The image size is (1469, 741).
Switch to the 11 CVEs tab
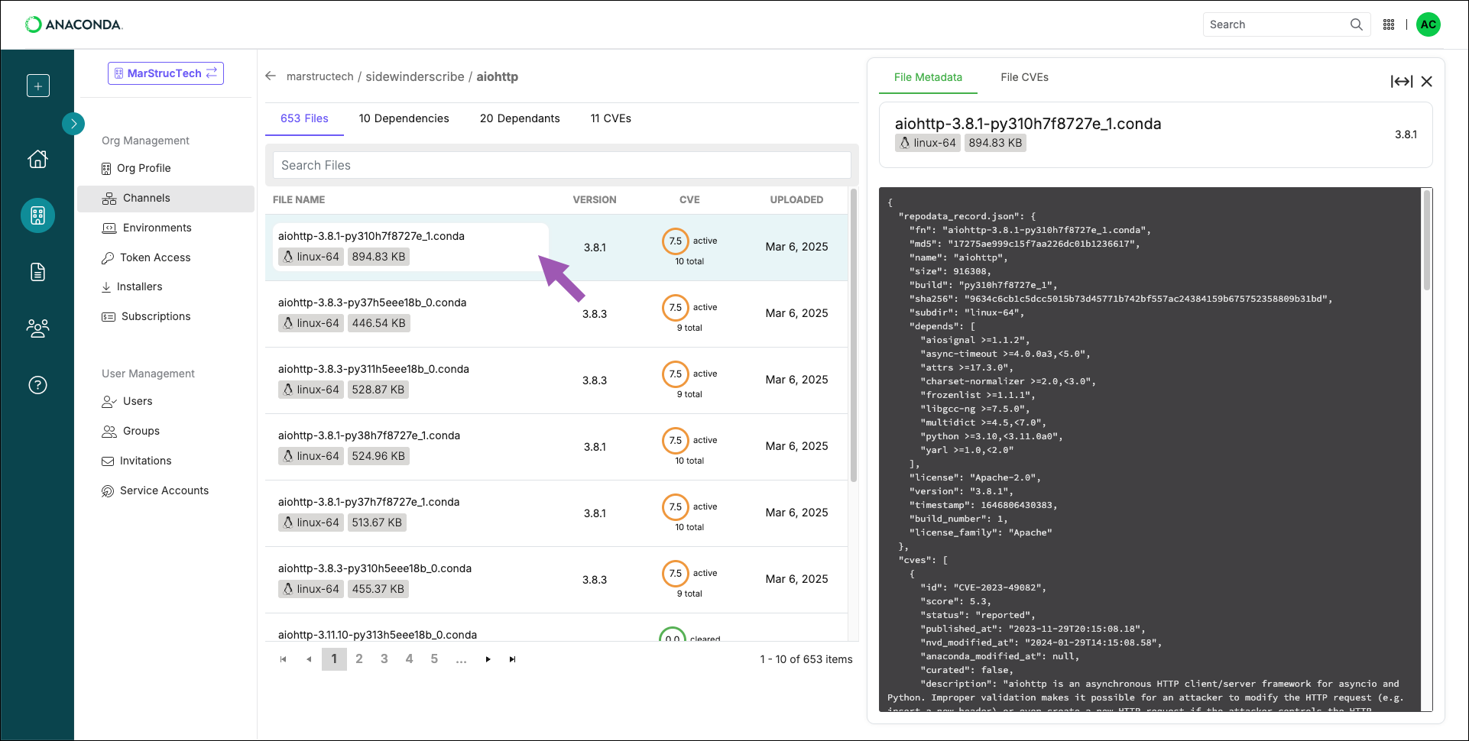pyautogui.click(x=611, y=118)
